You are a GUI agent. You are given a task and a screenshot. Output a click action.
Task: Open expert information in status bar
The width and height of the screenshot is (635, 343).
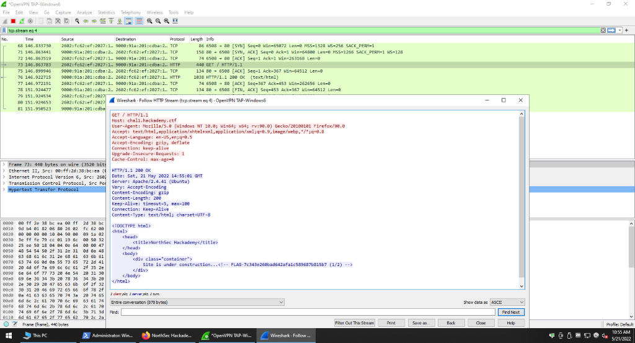[6, 324]
